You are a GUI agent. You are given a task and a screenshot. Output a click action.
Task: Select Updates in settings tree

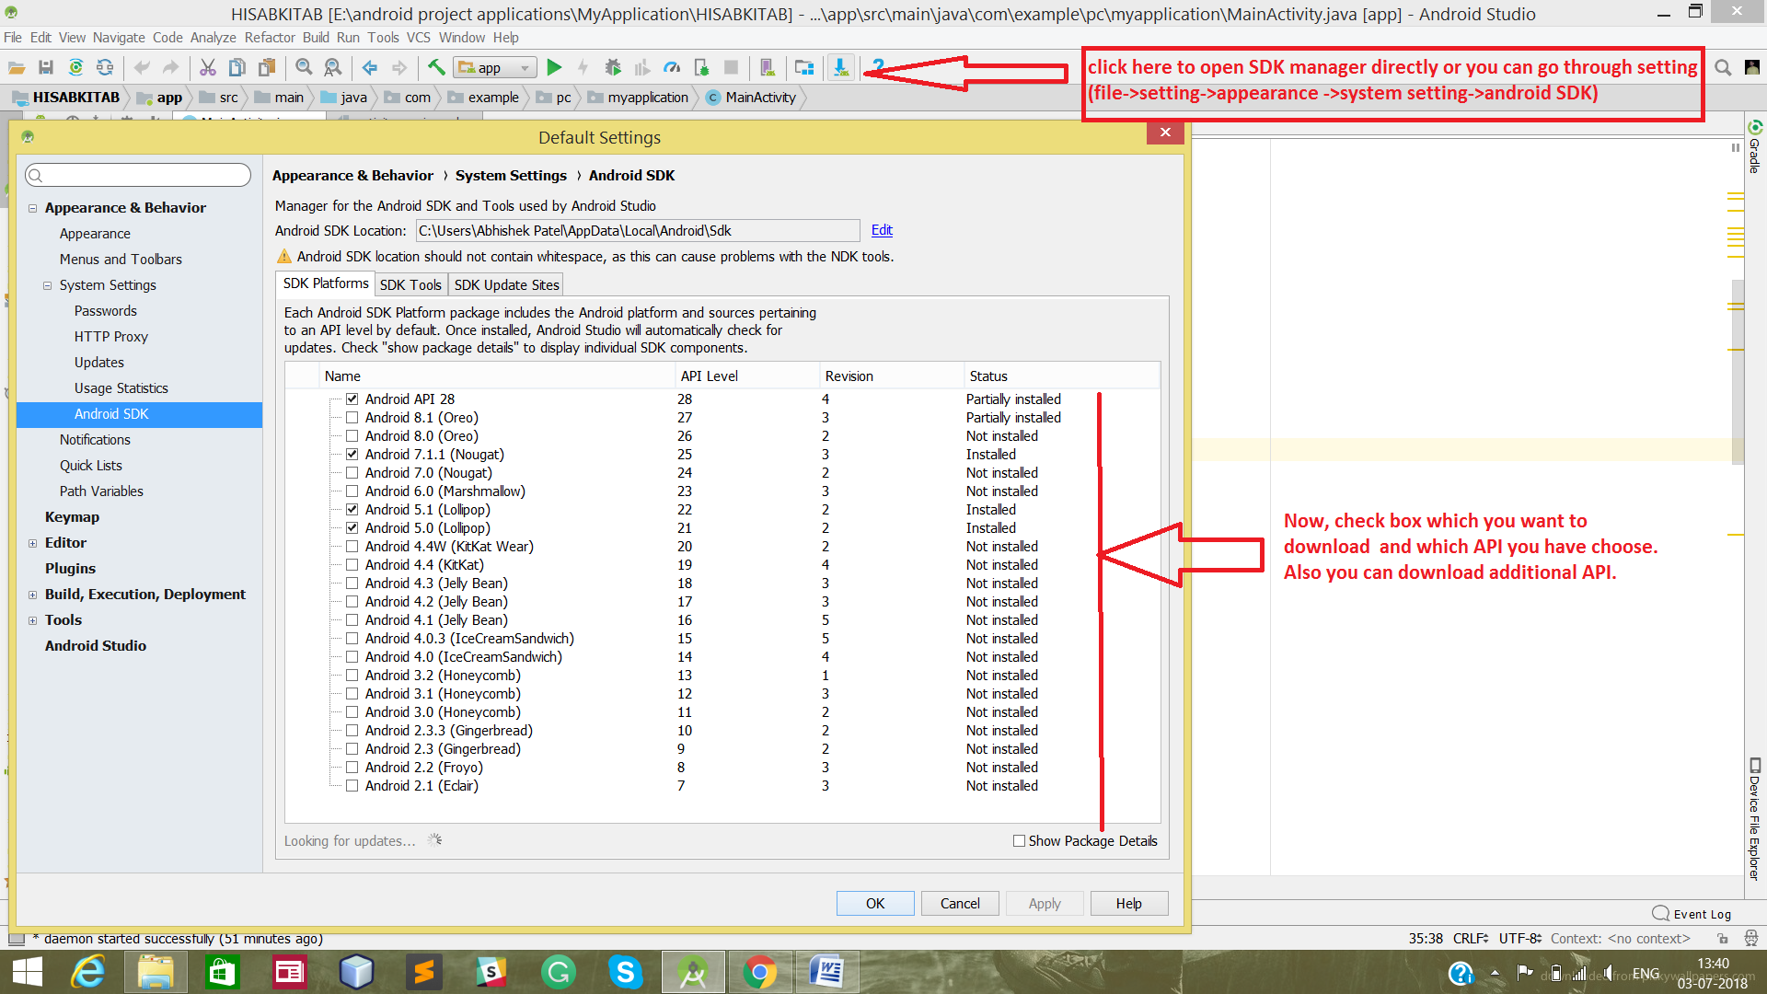click(99, 363)
